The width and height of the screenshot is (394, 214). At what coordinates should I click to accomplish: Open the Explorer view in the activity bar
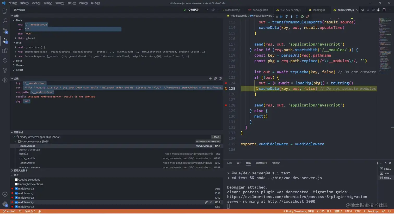(5, 11)
